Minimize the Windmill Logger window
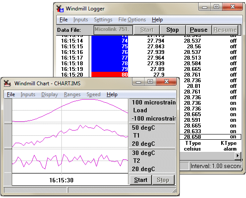246x198 pixels. tap(205, 7)
